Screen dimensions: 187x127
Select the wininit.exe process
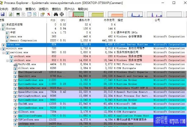pyautogui.click(x=94, y=48)
